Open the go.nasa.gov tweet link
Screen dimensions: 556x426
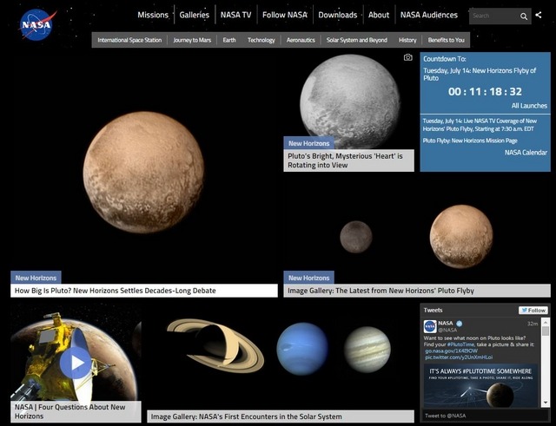[452, 351]
